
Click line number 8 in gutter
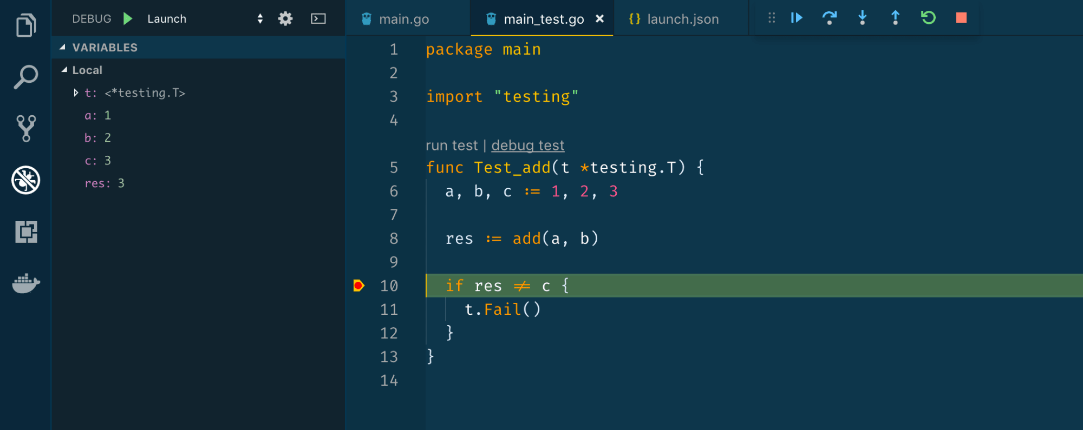point(394,239)
